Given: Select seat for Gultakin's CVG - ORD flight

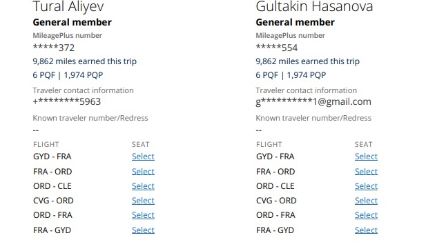Looking at the screenshot, I should coord(366,201).
